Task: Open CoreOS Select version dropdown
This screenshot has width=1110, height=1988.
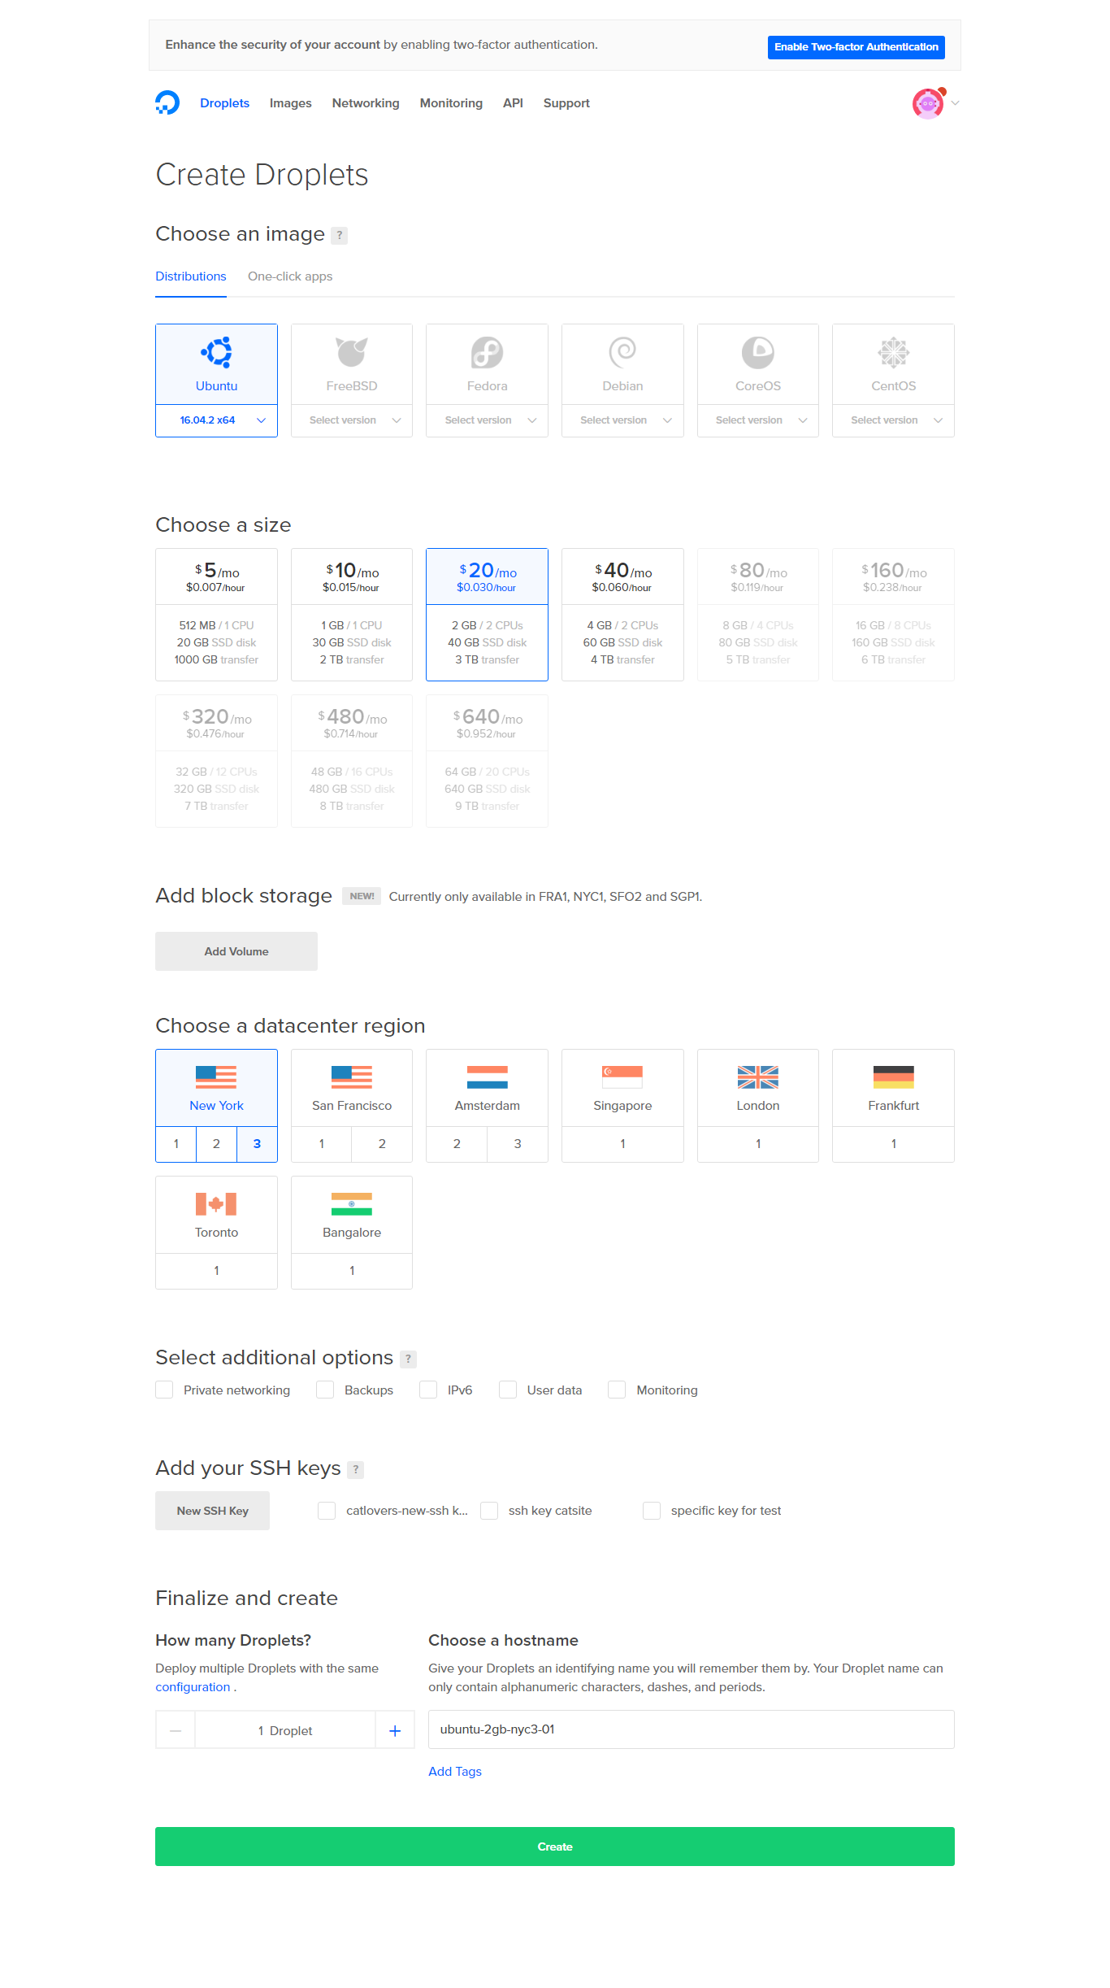Action: [758, 420]
